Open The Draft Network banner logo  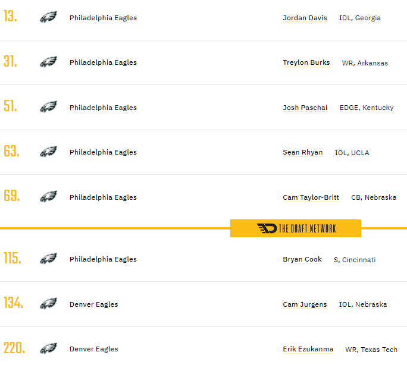pos(296,228)
